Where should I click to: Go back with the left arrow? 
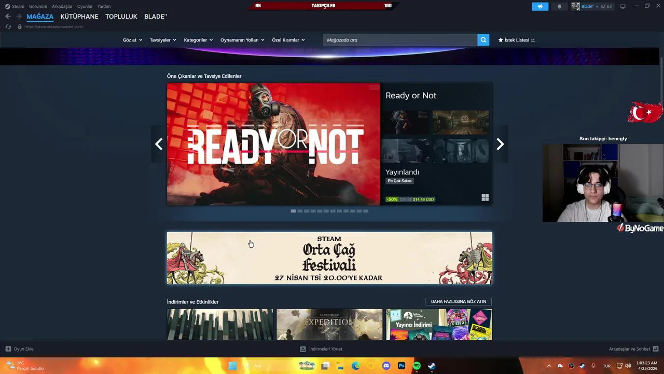[x=8, y=17]
